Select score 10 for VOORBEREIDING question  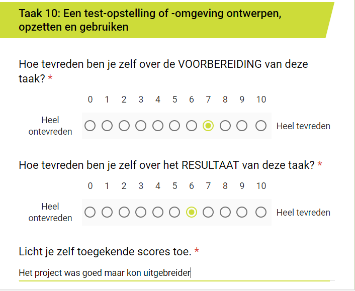[260, 126]
